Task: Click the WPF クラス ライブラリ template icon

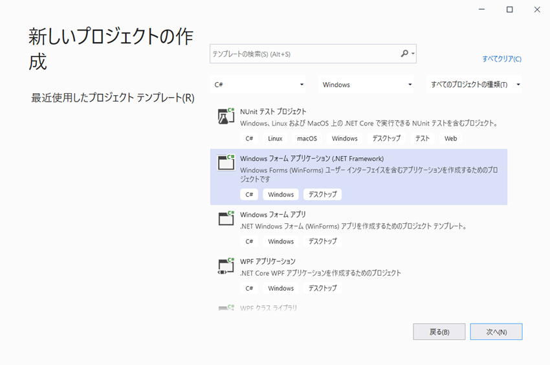Action: 226,308
